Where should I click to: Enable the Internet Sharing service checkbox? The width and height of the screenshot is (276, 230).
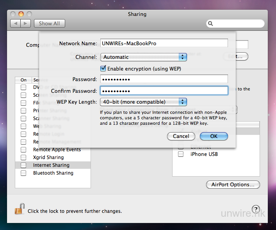(x=24, y=165)
